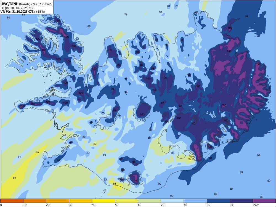Click the legend scale label '70'
This screenshot has width=276, height=207.
pos(163,205)
